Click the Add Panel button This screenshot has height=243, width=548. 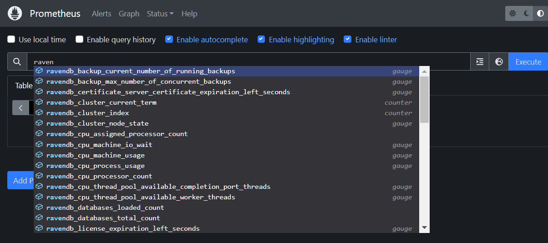[20, 180]
